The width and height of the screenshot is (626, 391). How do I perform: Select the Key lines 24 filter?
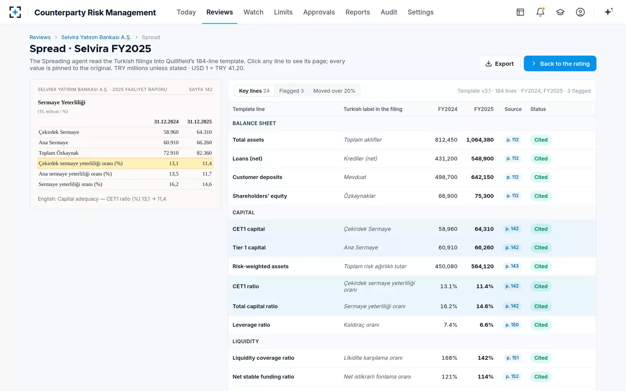(254, 91)
